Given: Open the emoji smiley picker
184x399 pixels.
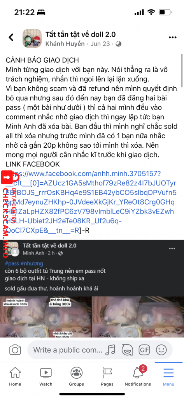Looking at the screenshot, I should point(161,350).
